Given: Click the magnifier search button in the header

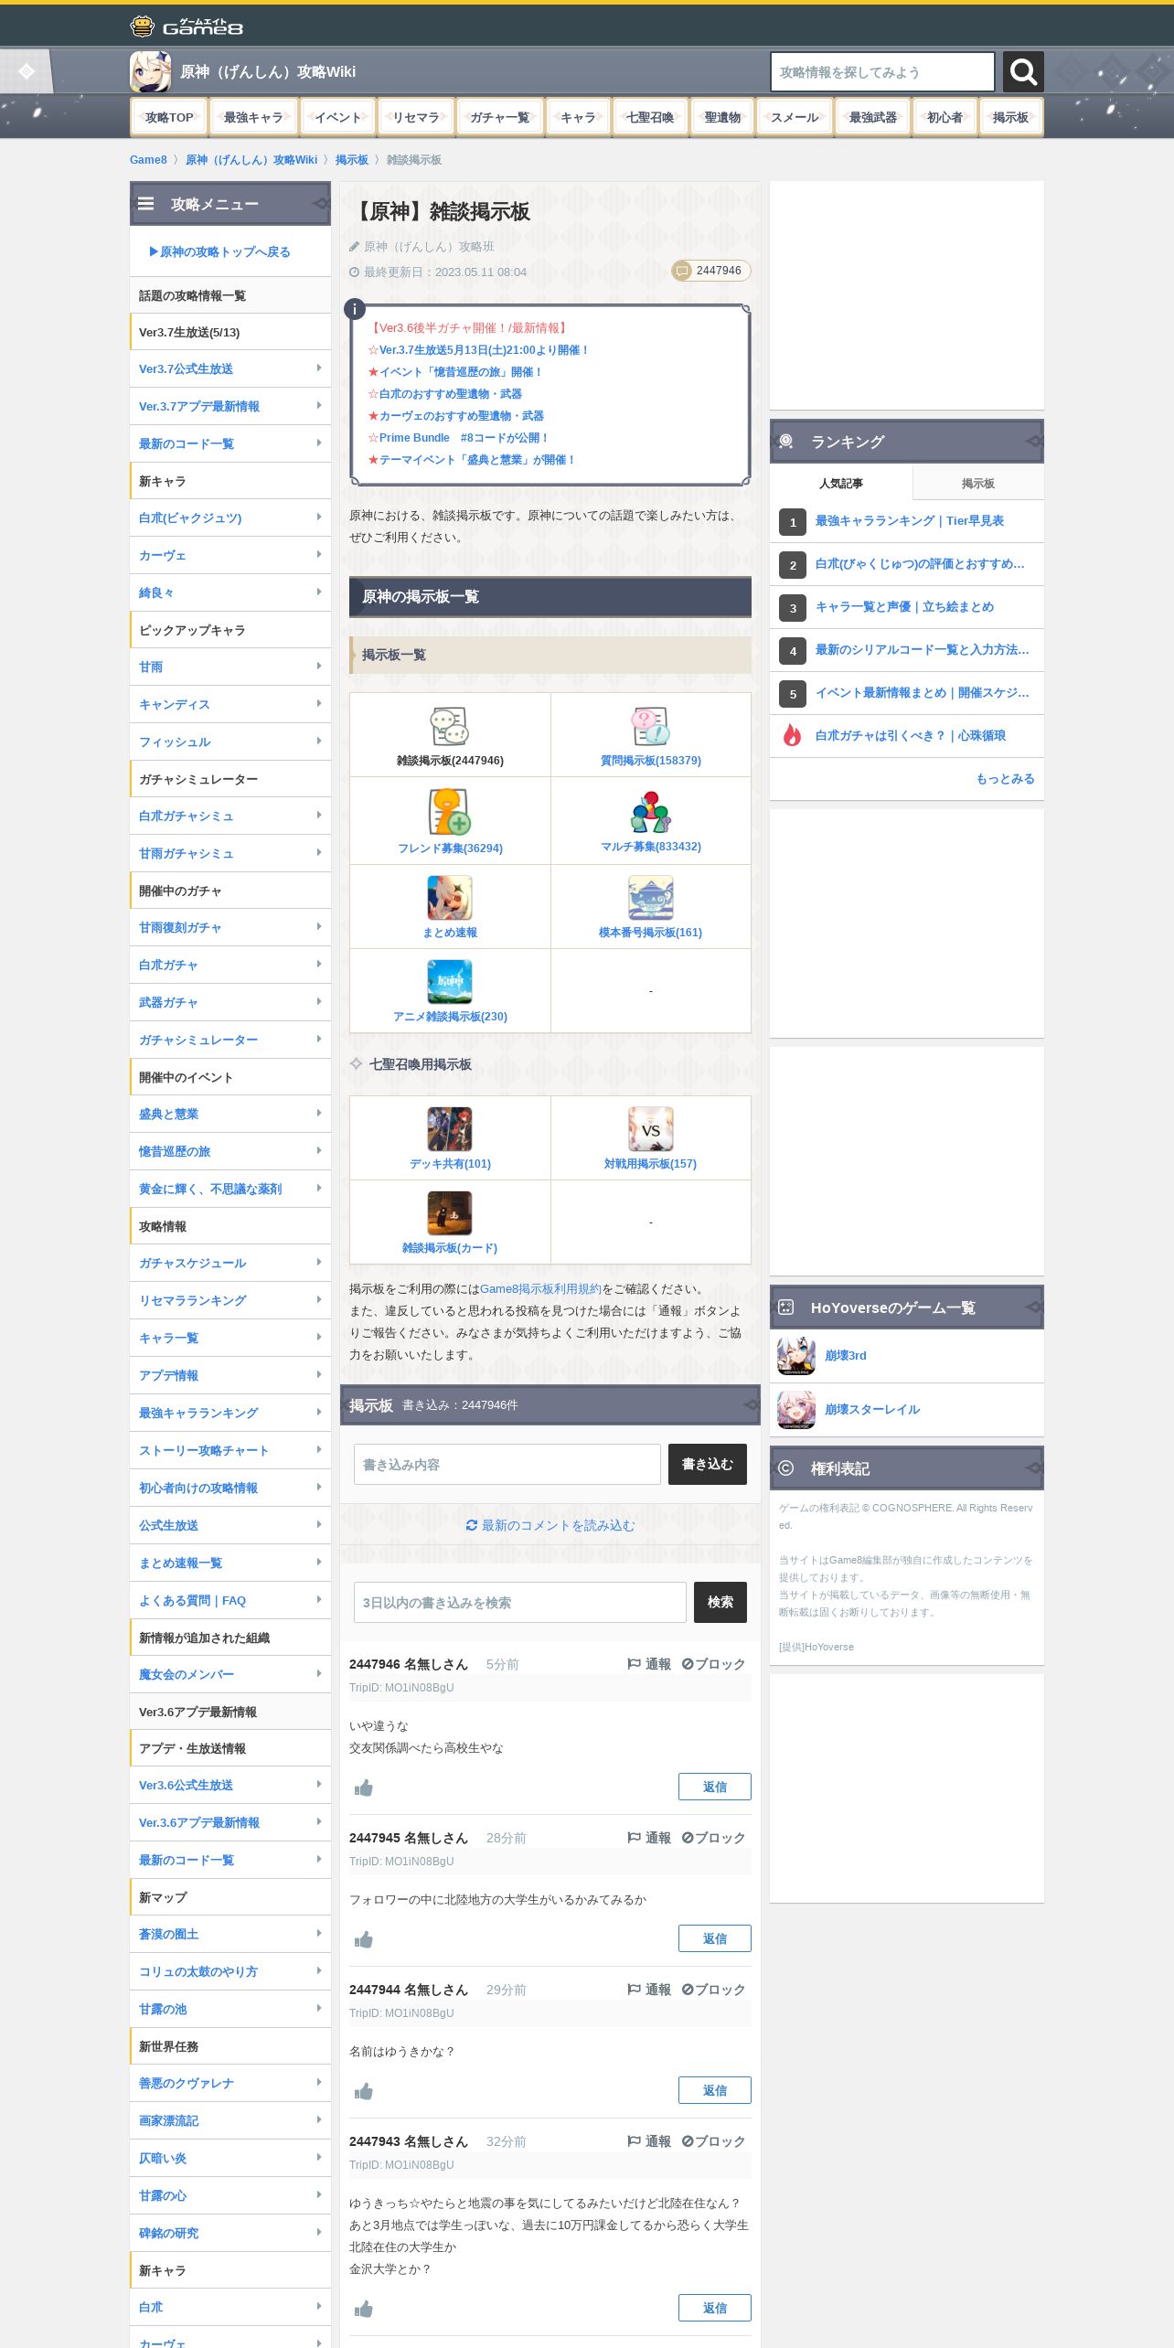Looking at the screenshot, I should point(1023,71).
